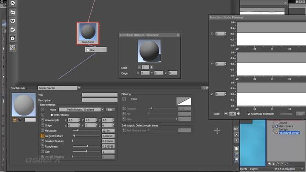This screenshot has width=306, height=172.
Task: Click the Roughness slider
Action: [86, 146]
